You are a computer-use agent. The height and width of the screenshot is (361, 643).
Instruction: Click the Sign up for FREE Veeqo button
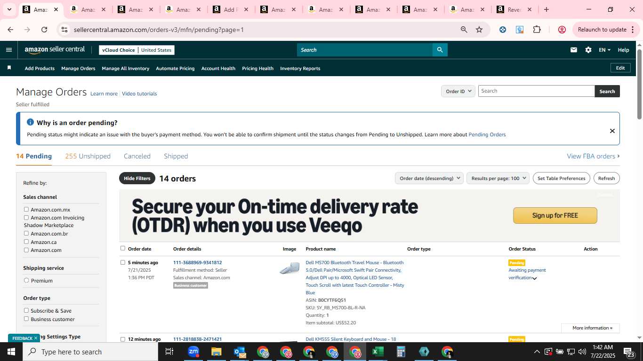[555, 215]
